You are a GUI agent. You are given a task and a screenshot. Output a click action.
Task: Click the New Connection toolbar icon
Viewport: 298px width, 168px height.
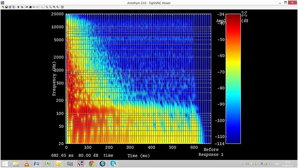(3, 7)
